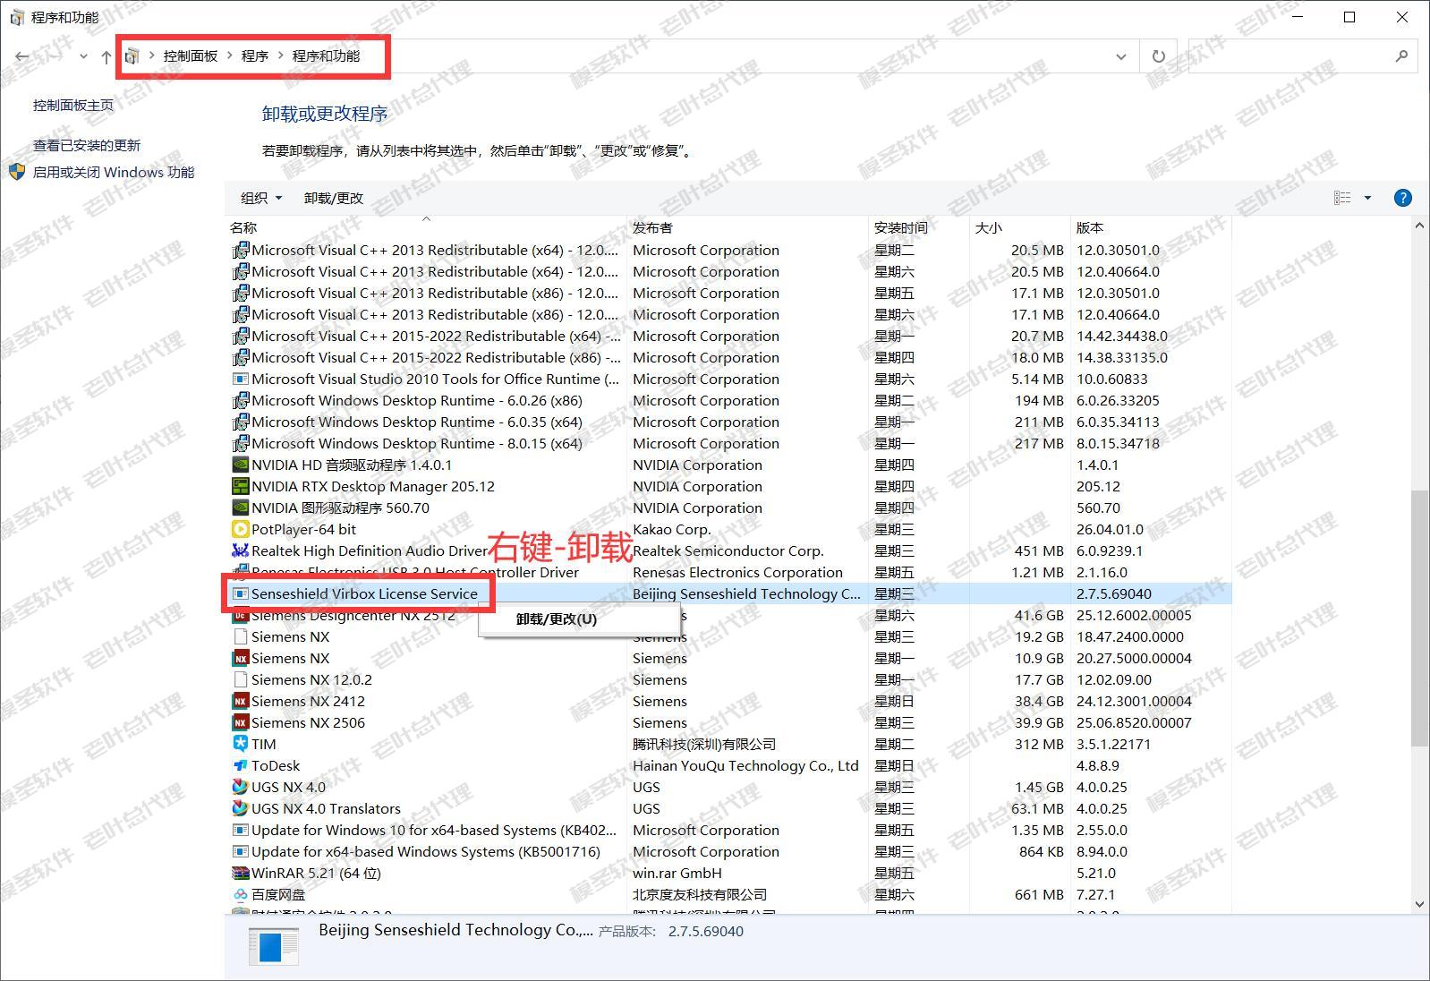Select Update for x64-based Windows Systems (KB5001716)
Screen dimensions: 1430x981
[731, 851]
